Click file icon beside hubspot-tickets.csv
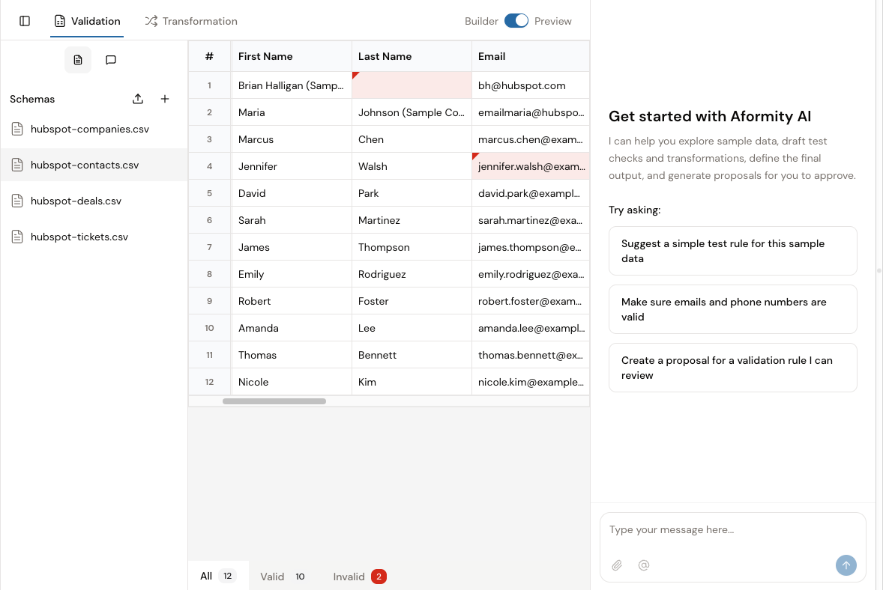 click(17, 237)
